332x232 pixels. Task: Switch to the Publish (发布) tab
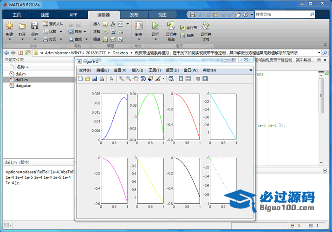134,15
